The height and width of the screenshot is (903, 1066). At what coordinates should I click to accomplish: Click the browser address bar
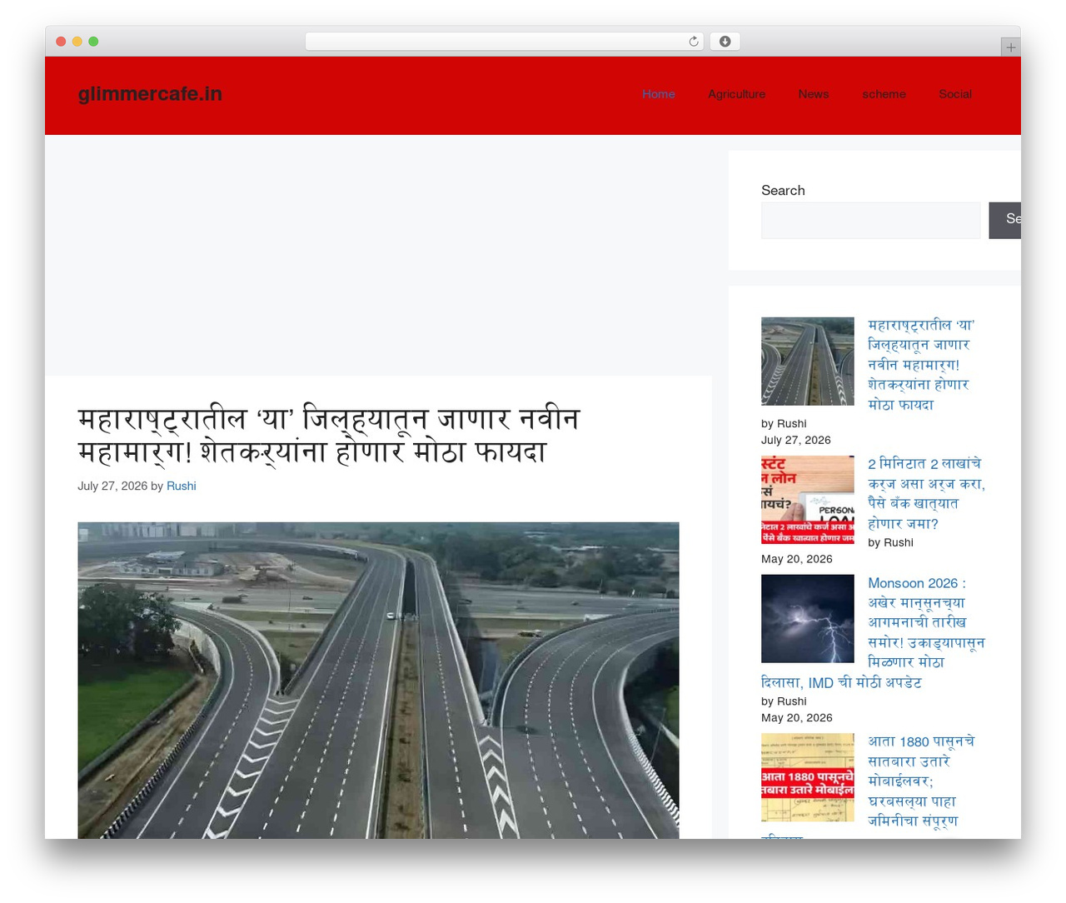click(504, 42)
